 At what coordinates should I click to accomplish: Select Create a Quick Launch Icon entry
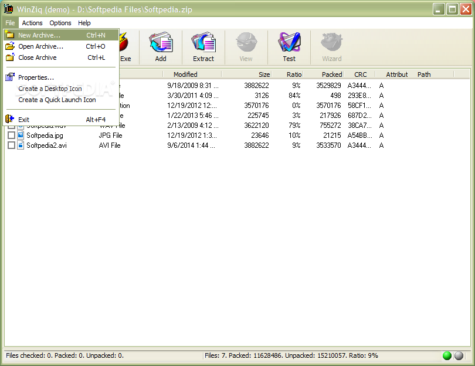[x=61, y=100]
